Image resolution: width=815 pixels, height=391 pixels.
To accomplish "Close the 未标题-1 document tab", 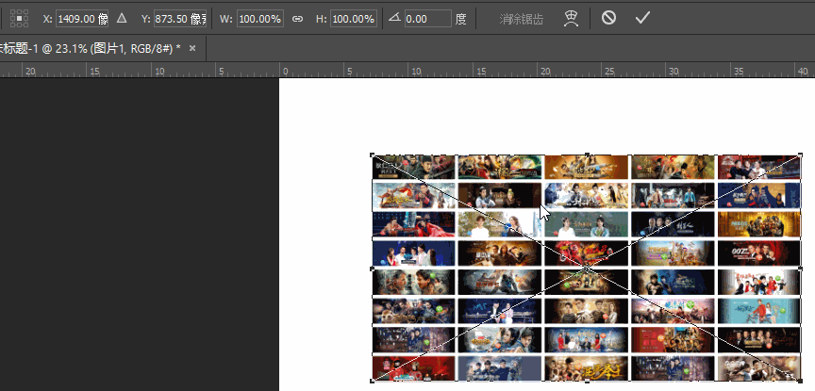I will 192,48.
